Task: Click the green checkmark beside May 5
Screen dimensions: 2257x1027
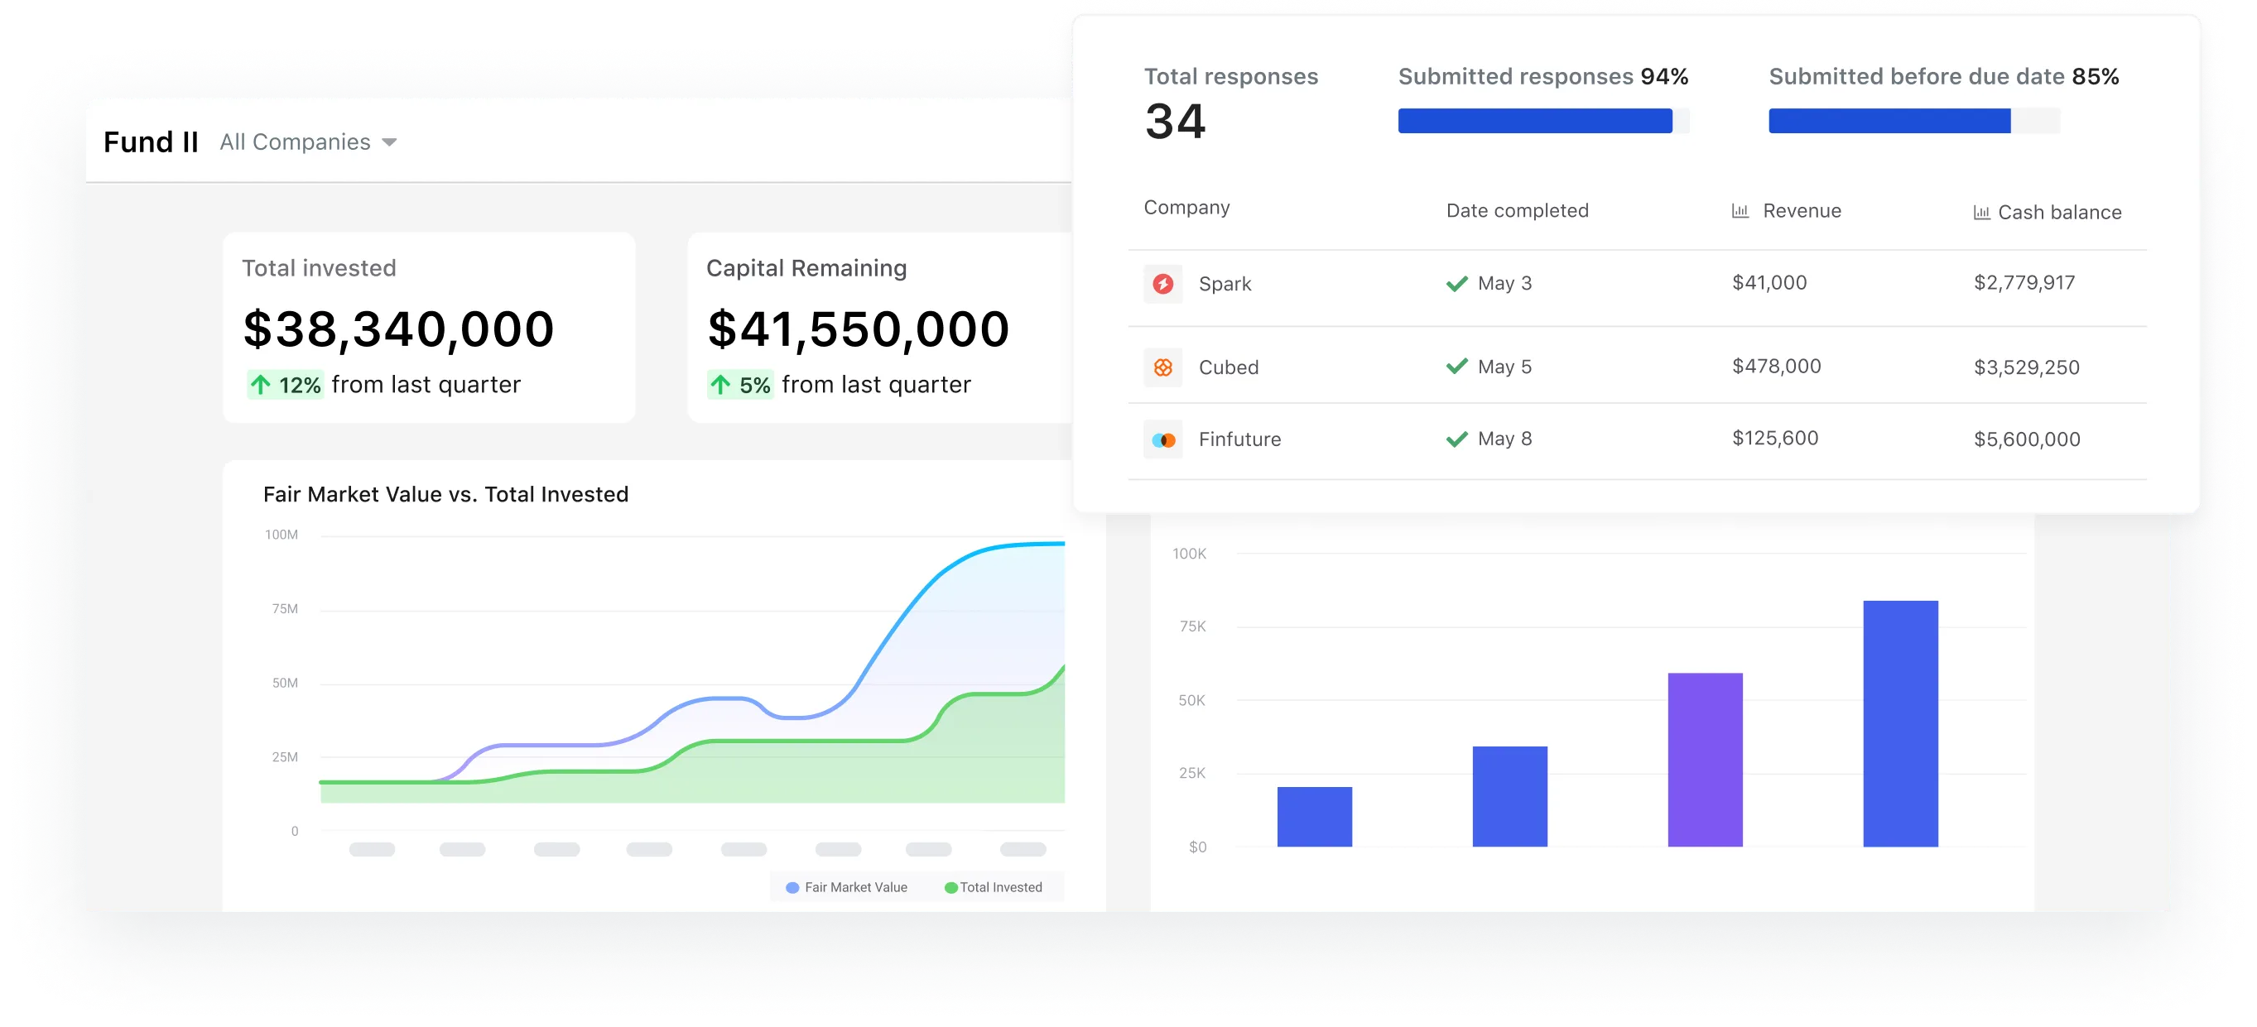Action: 1456,367
